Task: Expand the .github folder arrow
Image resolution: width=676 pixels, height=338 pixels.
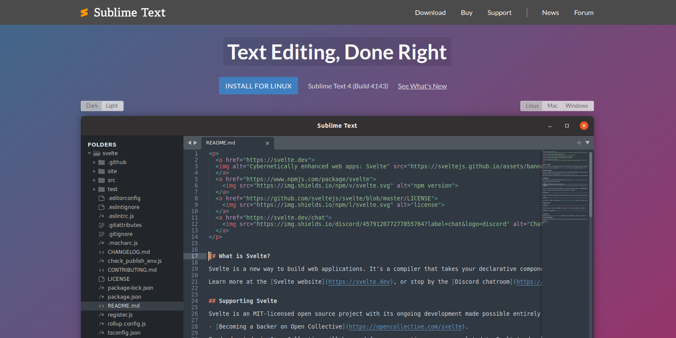Action: (x=94, y=162)
